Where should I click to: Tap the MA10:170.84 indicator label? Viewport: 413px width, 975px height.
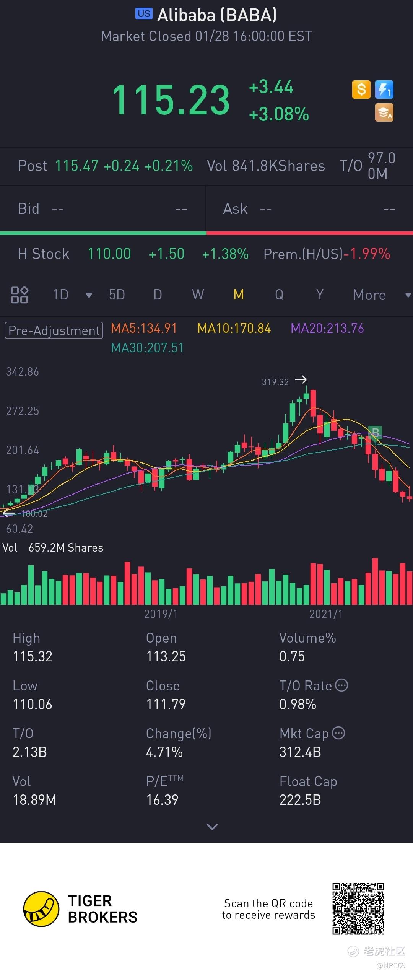click(234, 328)
